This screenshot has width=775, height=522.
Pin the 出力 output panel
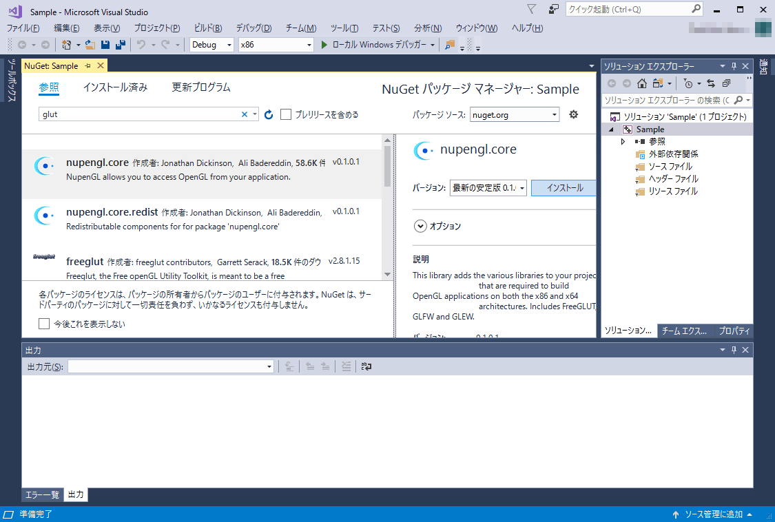point(734,350)
